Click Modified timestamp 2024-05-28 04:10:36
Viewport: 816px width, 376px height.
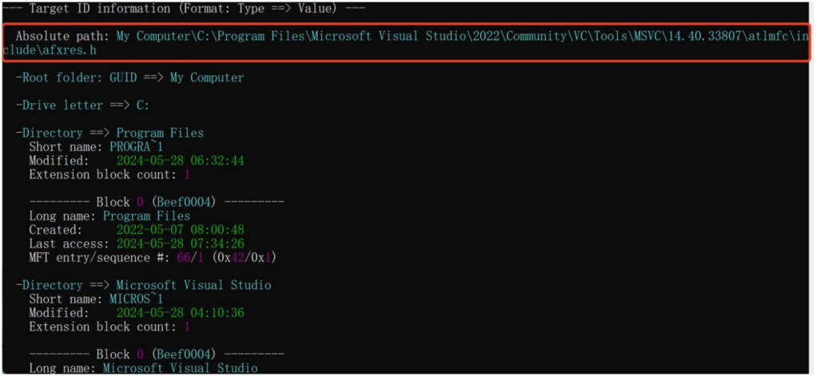point(180,313)
